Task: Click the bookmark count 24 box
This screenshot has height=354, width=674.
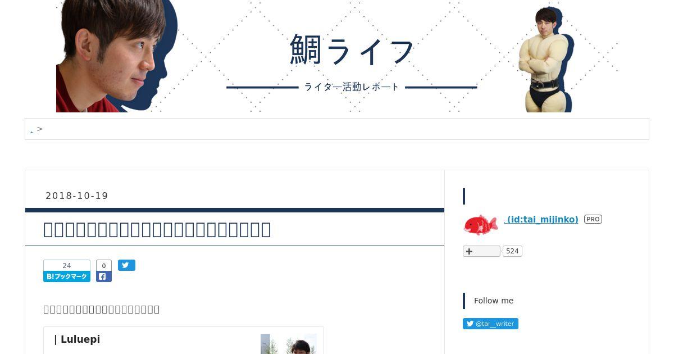Action: pos(67,266)
